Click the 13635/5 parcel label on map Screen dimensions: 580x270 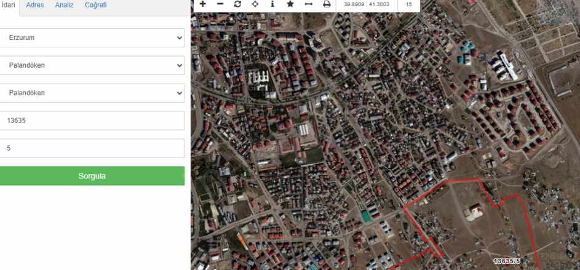507,261
